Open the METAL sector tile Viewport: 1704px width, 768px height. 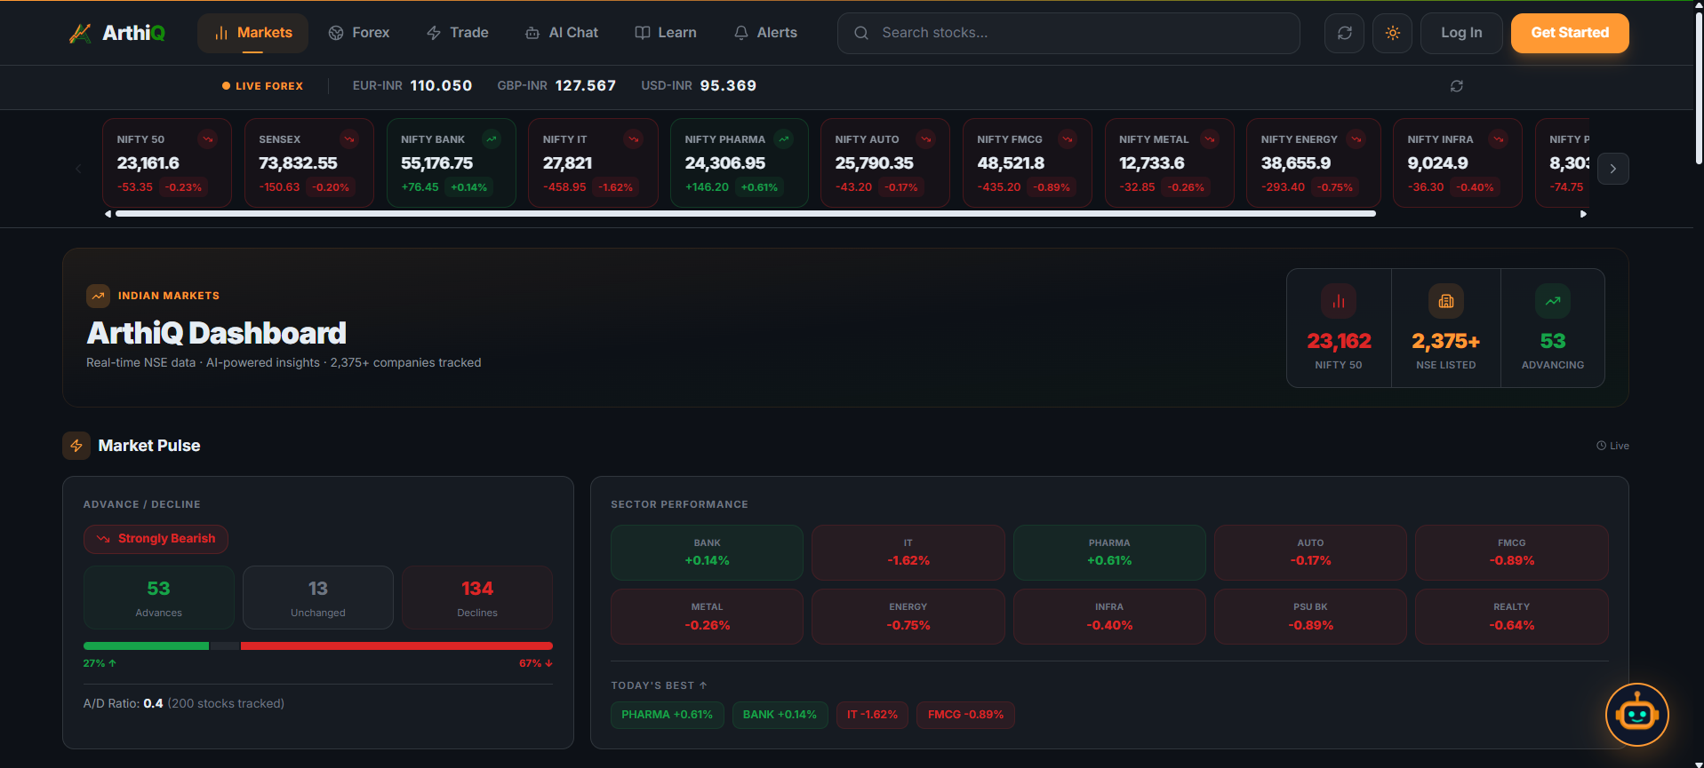pyautogui.click(x=707, y=616)
